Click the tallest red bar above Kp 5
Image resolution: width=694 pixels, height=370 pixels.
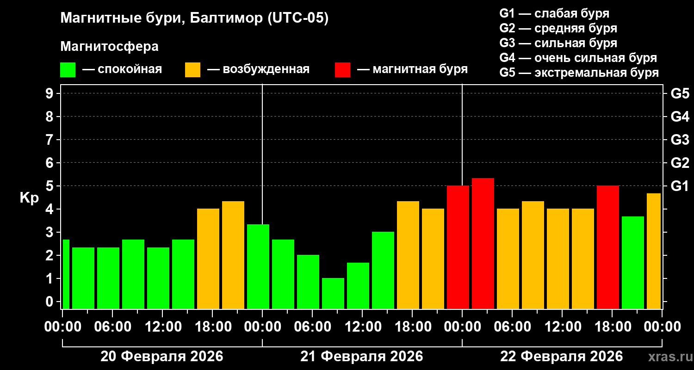click(483, 243)
